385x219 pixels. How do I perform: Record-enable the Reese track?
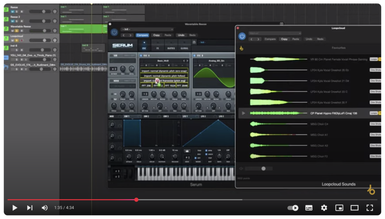click(x=22, y=12)
